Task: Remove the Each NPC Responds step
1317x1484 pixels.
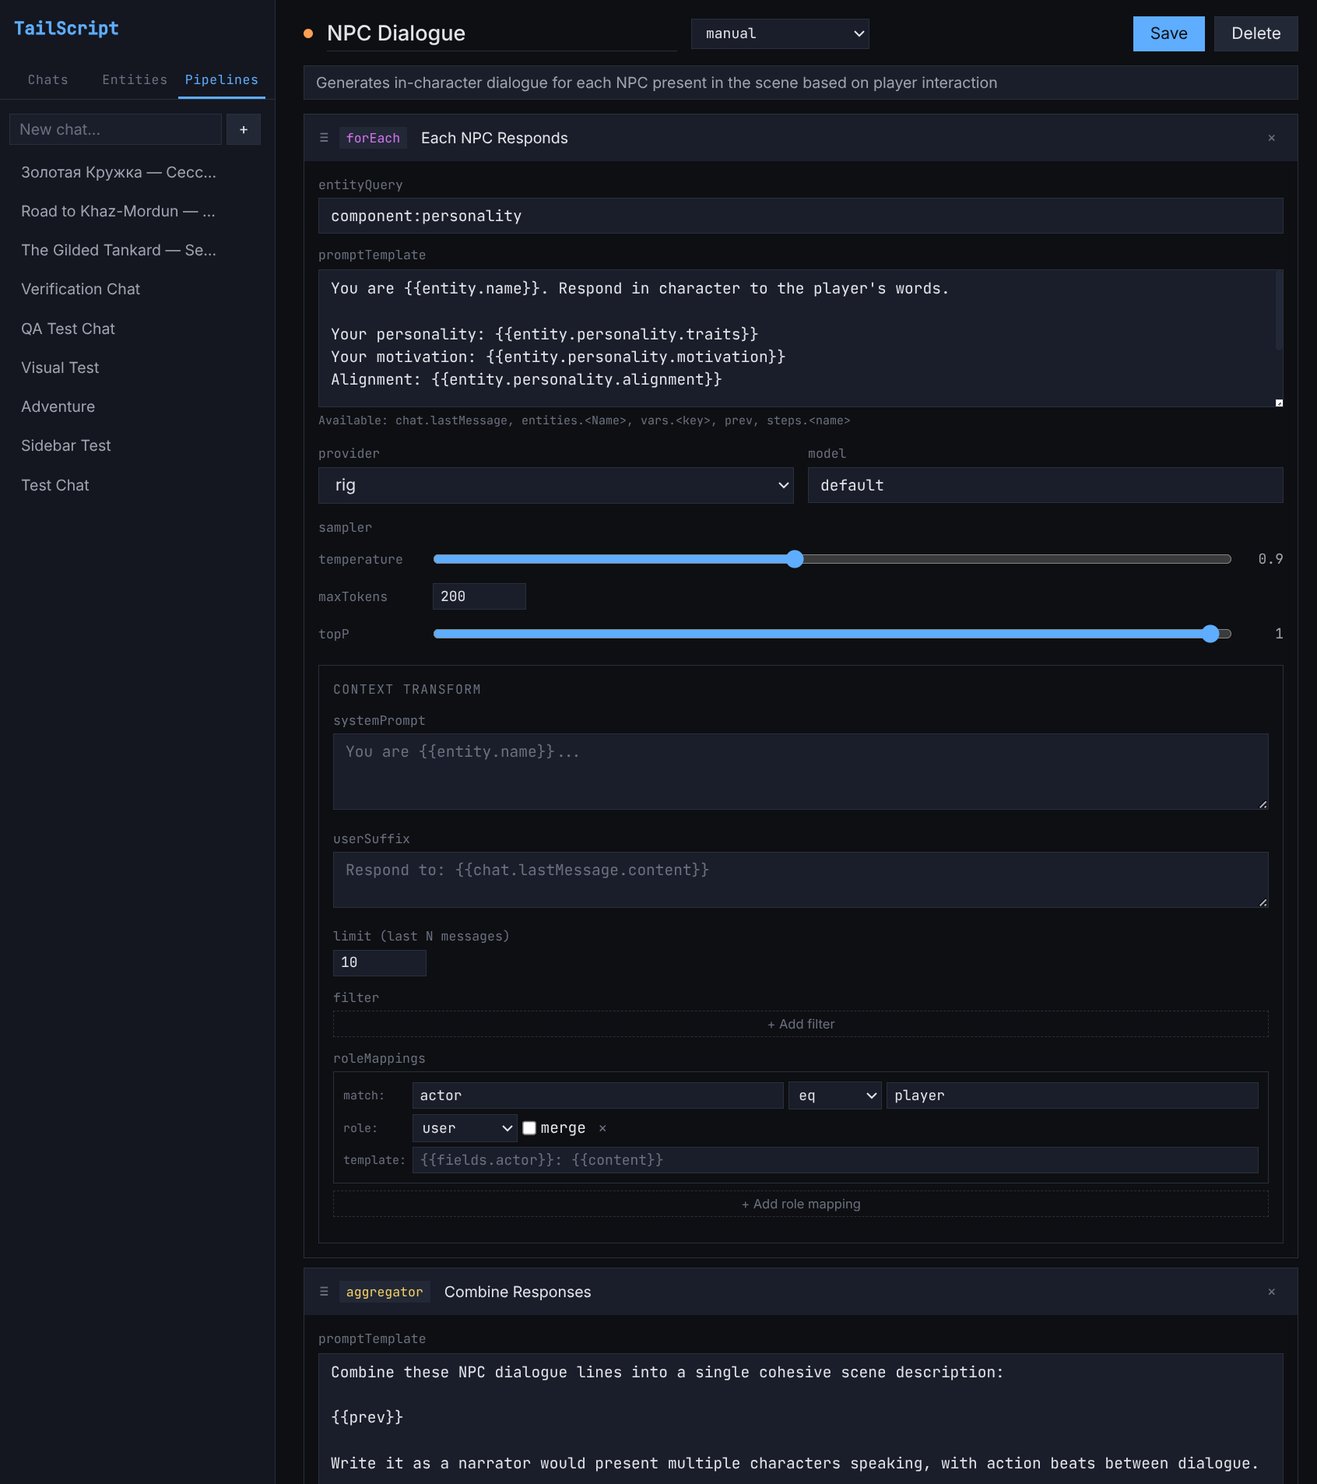Action: [x=1271, y=138]
